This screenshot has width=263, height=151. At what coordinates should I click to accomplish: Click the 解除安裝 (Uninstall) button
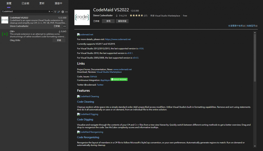pyautogui.click(x=122, y=21)
